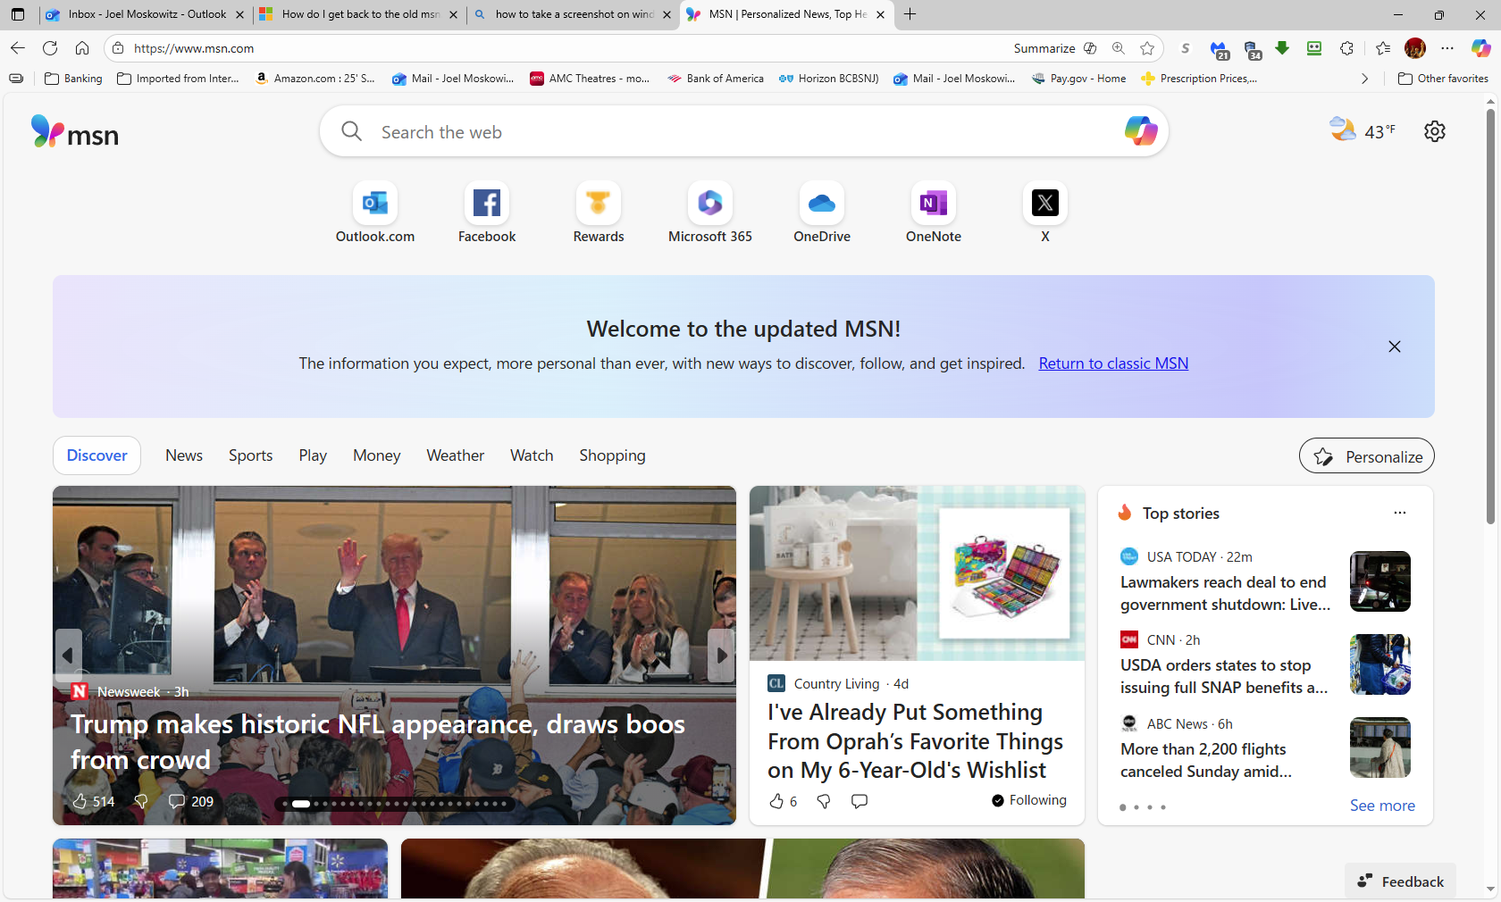Viewport: 1501px width, 902px height.
Task: Dismiss the Welcome to updated MSN banner
Action: [1395, 347]
